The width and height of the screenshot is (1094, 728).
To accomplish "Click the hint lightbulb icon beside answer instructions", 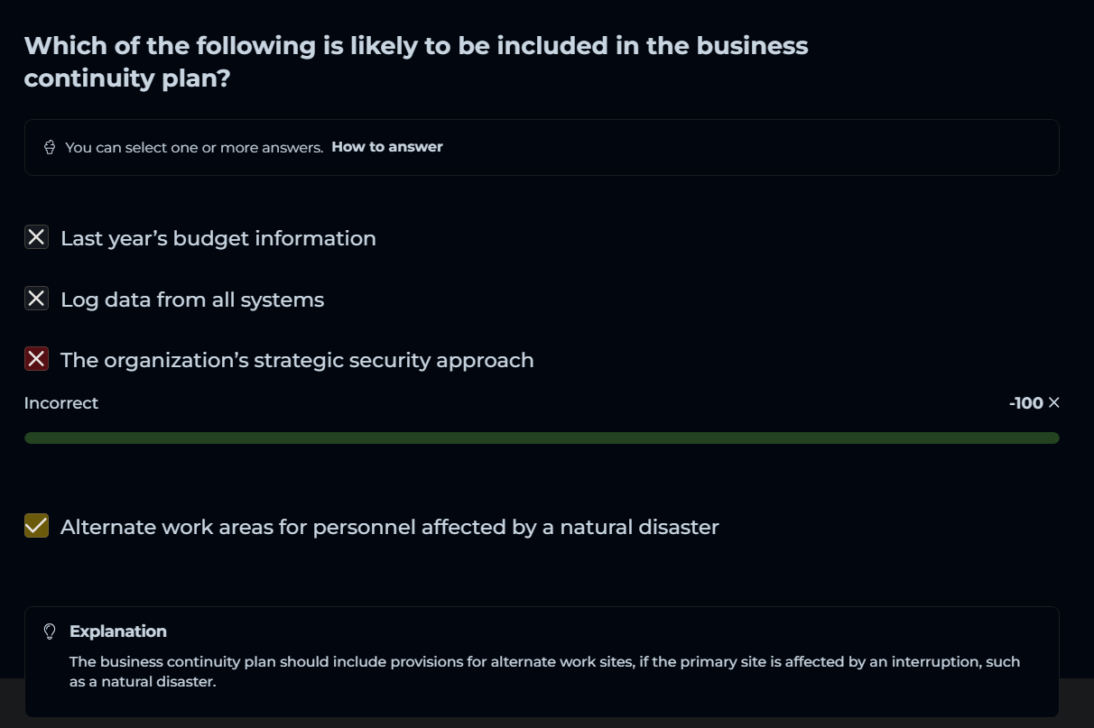I will (51, 147).
